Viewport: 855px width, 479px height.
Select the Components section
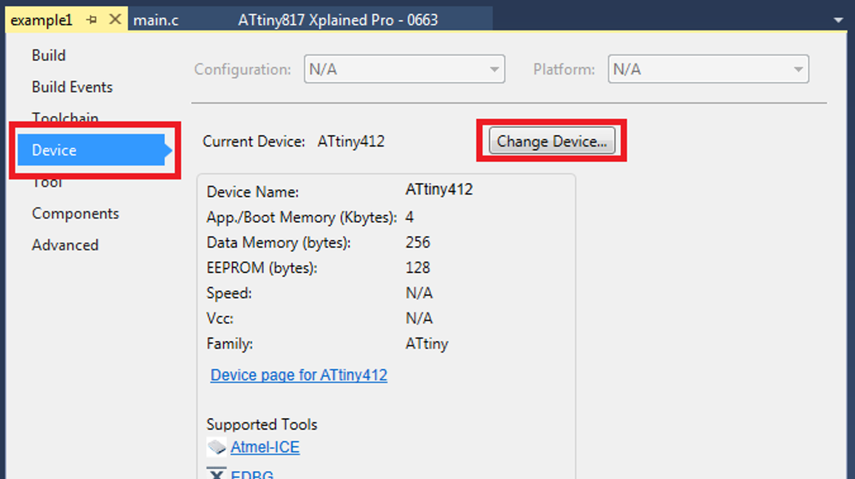tap(76, 213)
